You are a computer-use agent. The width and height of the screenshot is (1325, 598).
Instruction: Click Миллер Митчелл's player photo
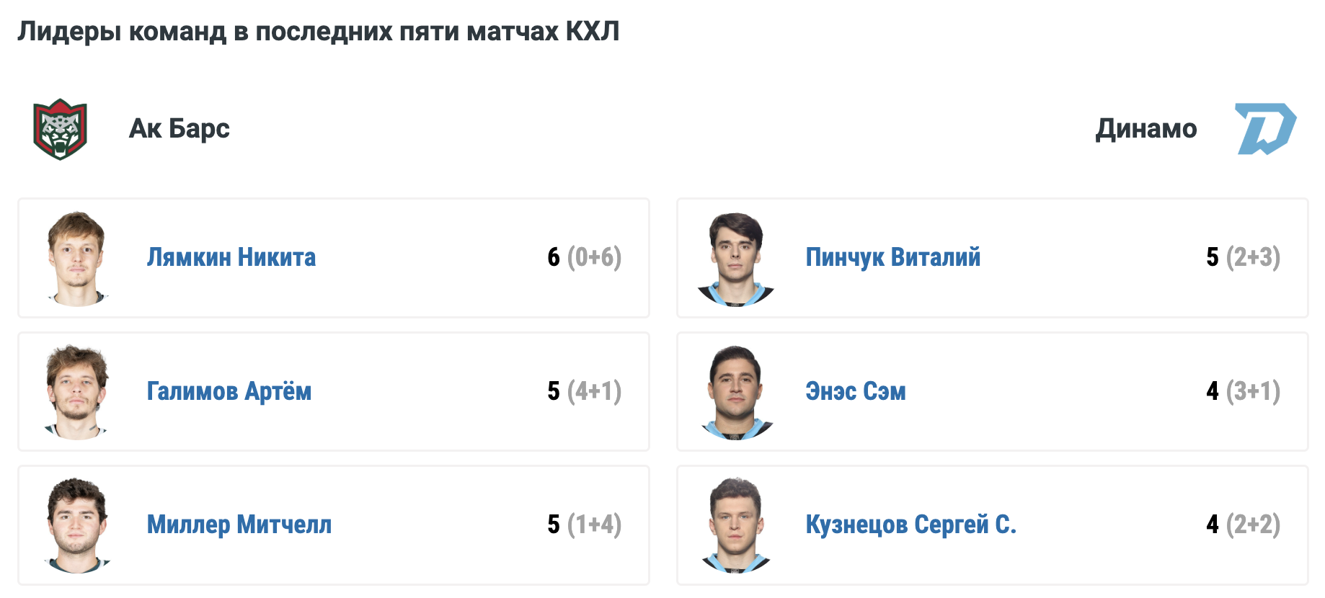[77, 525]
